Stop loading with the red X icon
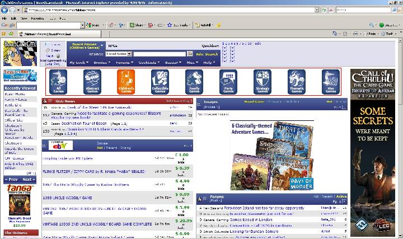Image resolution: width=403 pixels, height=239 pixels. (x=331, y=10)
